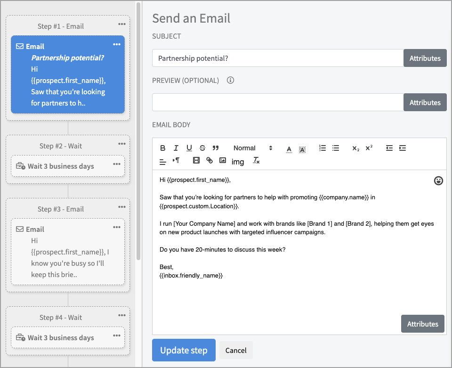
Task: Open the Normal heading style dropdown
Action: pyautogui.click(x=253, y=148)
